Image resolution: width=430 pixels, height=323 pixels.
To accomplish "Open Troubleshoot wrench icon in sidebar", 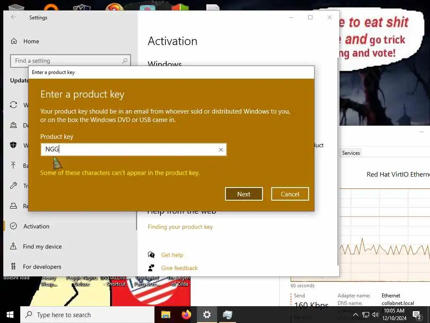I will (x=13, y=185).
